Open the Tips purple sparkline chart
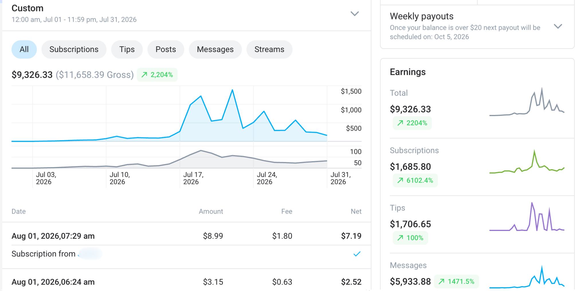Image resolution: width=577 pixels, height=291 pixels. 527,217
